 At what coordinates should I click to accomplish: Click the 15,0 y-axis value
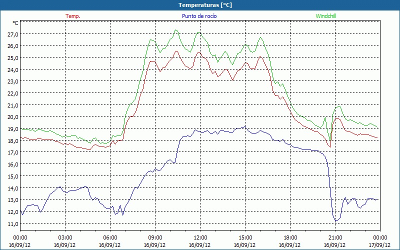[x=13, y=176]
